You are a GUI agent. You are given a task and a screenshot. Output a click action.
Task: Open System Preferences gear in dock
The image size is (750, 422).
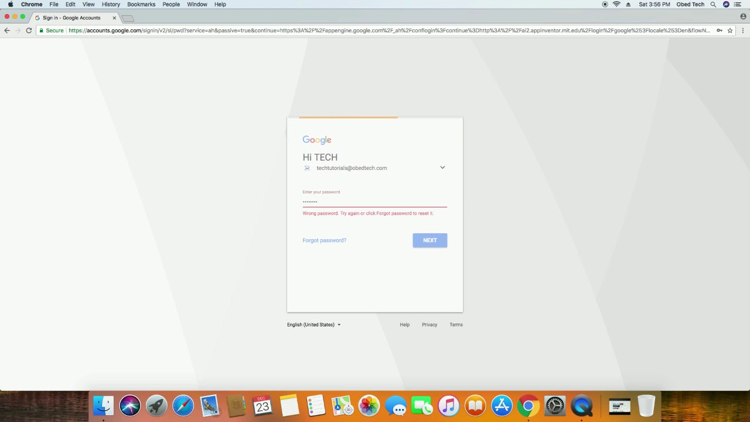pos(555,406)
